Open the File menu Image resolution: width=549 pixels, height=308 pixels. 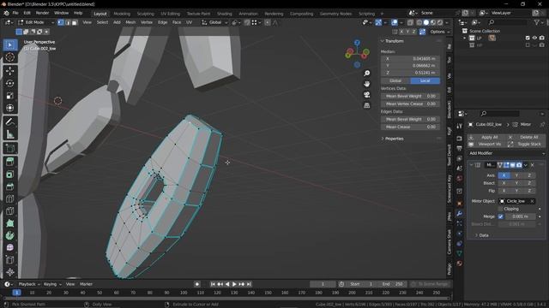(x=15, y=13)
